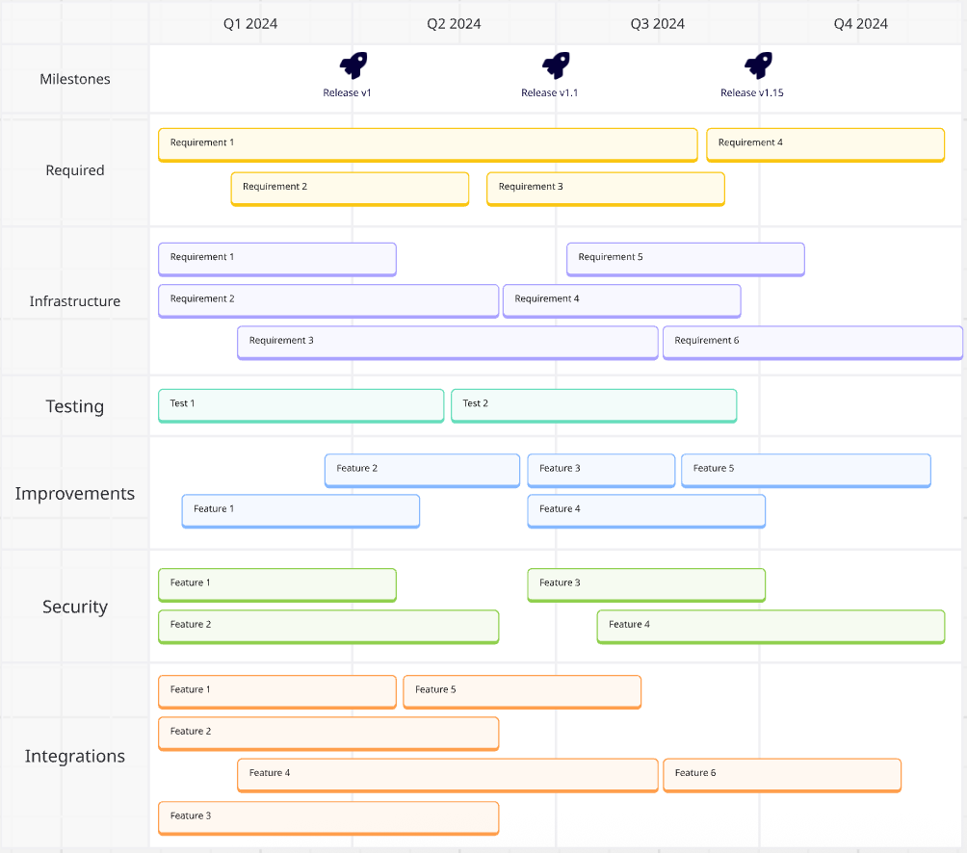The image size is (967, 853).
Task: Click the yellow Requirement 3 bar
Action: point(605,189)
